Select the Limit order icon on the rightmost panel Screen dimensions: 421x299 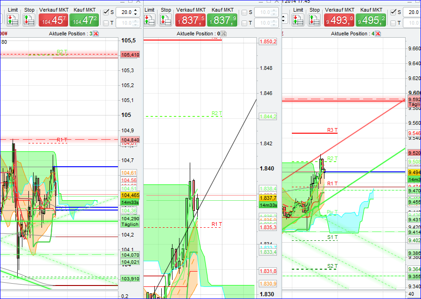pos(298,20)
